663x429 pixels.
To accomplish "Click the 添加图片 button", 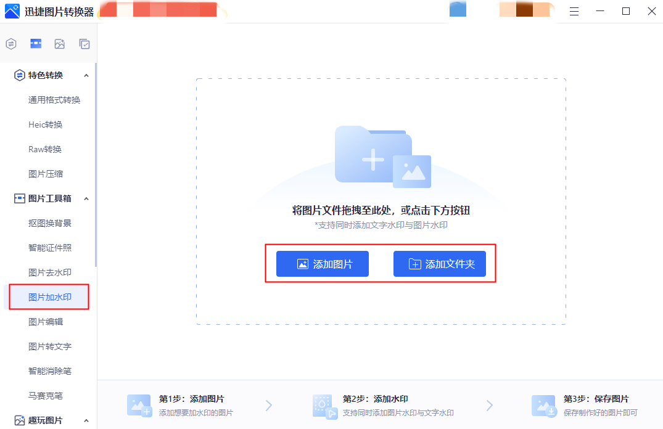I will click(x=323, y=264).
